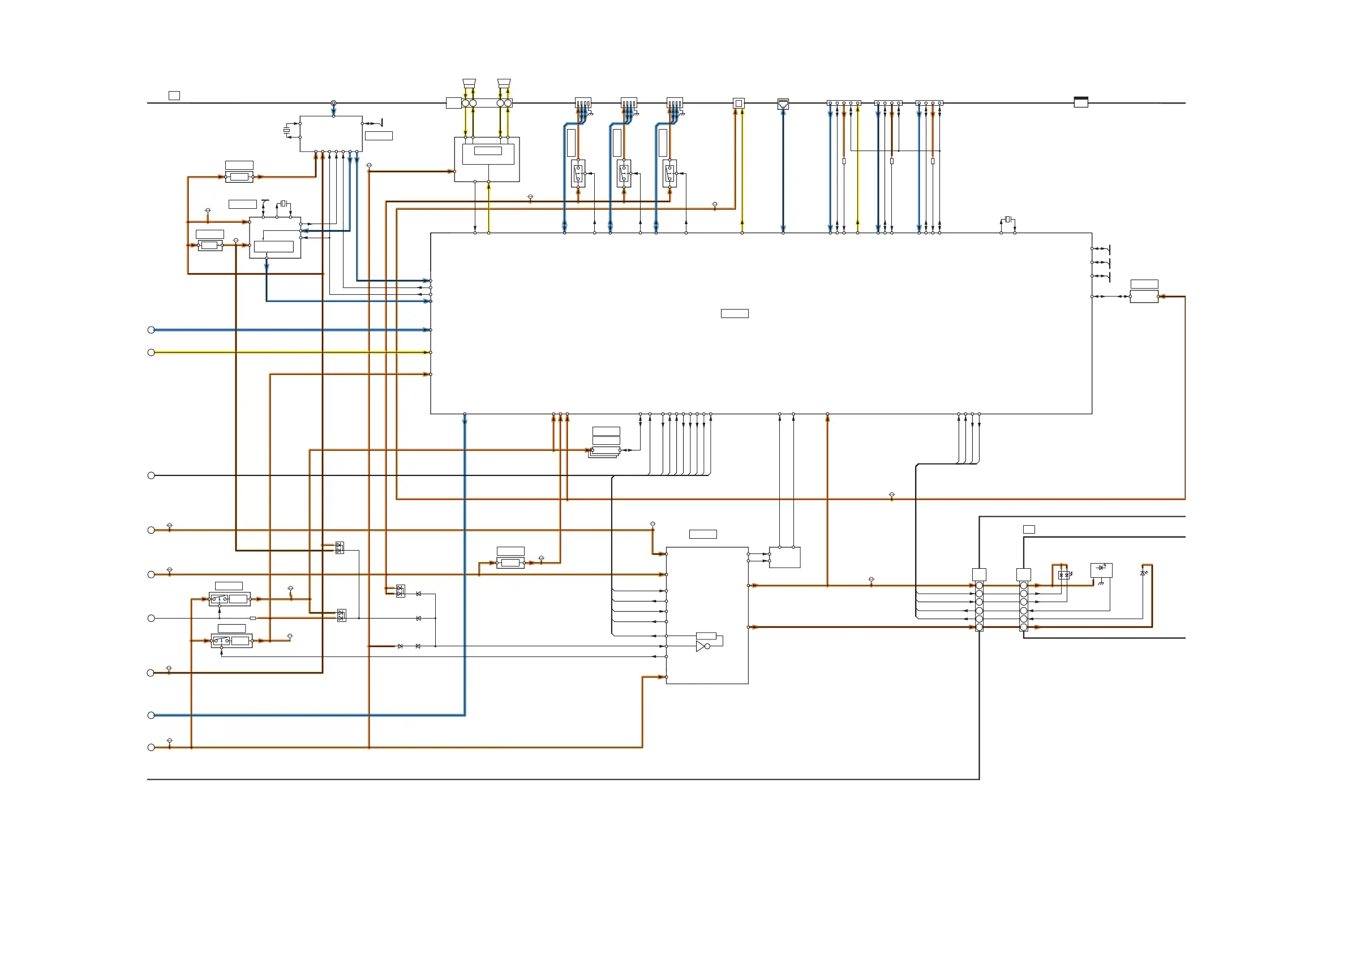Screen dimensions: 1348x953
Task: Click the yellow line's left terminal circle
Action: [151, 353]
